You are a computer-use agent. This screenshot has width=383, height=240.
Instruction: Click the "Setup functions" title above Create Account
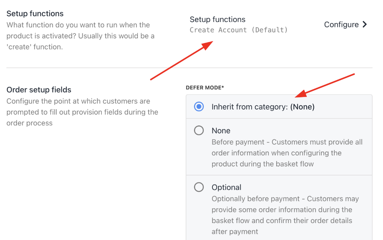pyautogui.click(x=217, y=19)
